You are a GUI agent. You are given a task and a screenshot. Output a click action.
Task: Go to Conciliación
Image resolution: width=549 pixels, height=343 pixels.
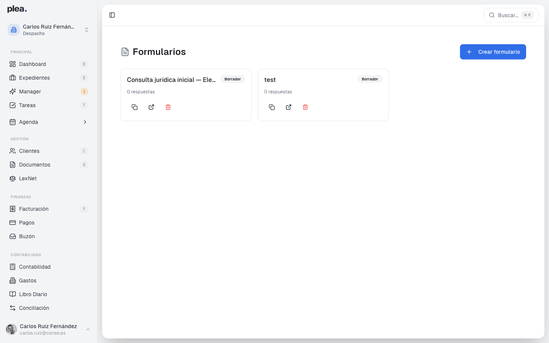[x=49, y=308]
